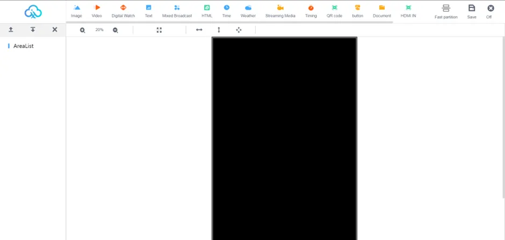Add an HDMI IN area
The height and width of the screenshot is (240, 505).
pyautogui.click(x=408, y=11)
